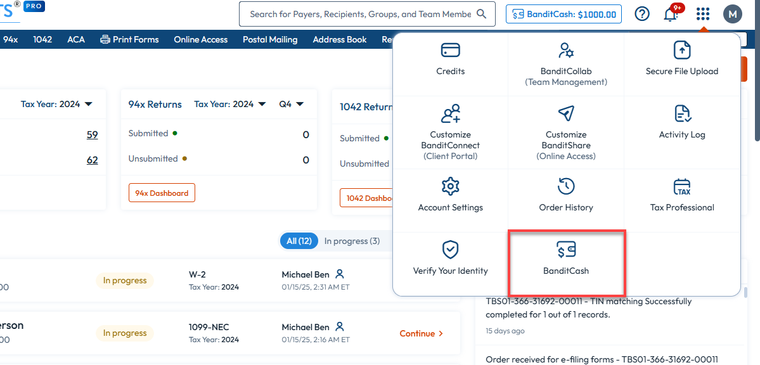Open the Activity Log icon
The image size is (760, 365).
coord(682,113)
